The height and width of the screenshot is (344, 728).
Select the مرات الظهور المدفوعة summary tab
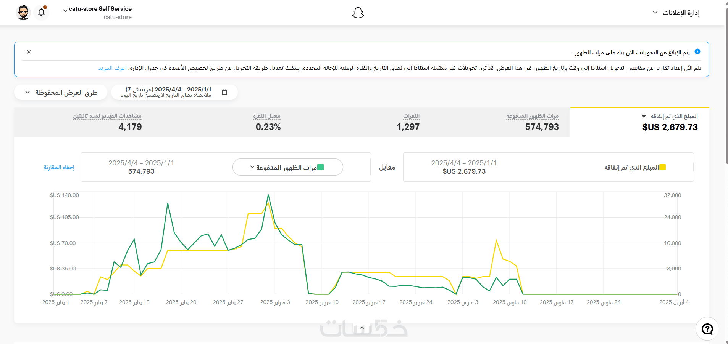point(532,122)
